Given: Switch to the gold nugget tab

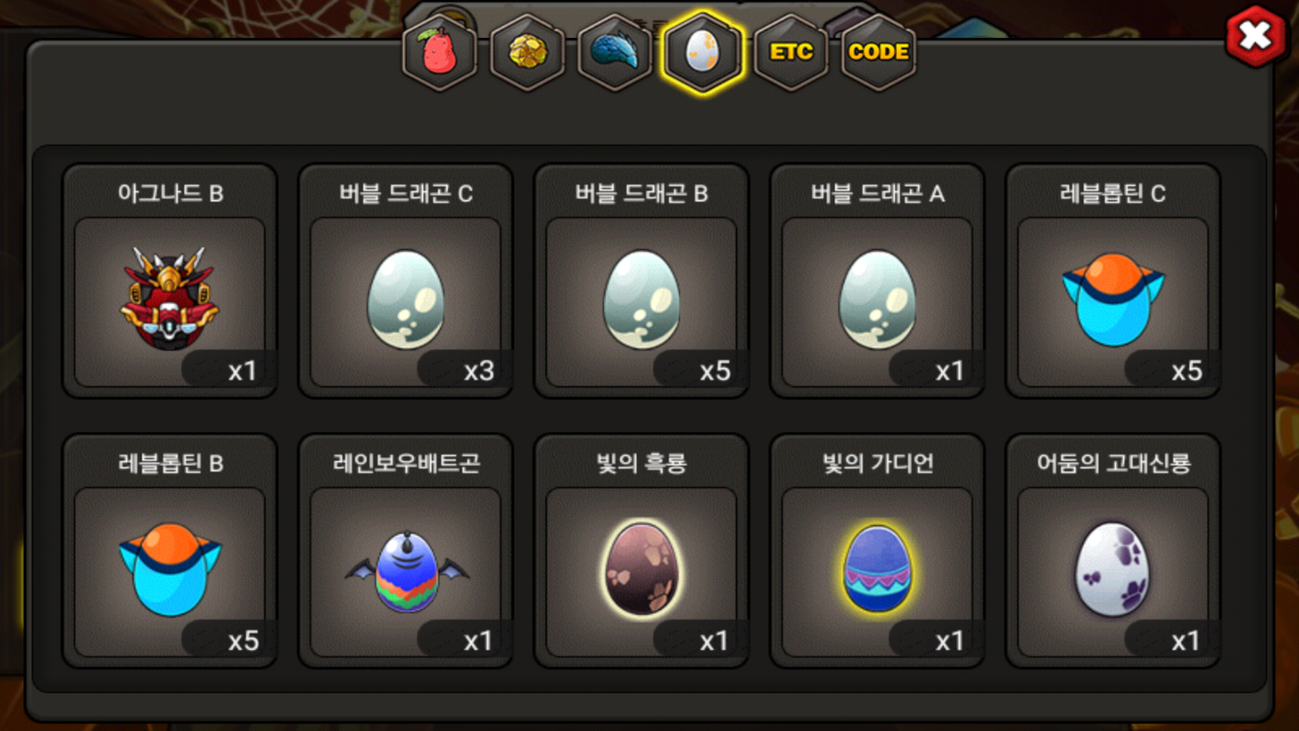Looking at the screenshot, I should tap(528, 52).
